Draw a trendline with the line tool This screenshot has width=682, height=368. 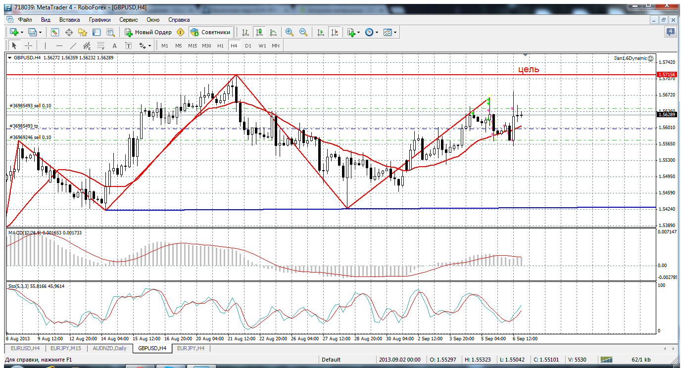73,46
